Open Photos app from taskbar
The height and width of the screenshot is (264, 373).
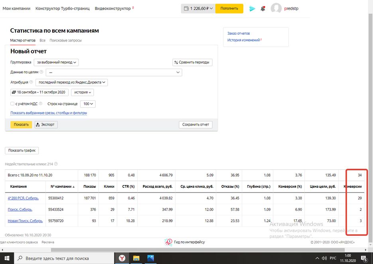pyautogui.click(x=150, y=258)
